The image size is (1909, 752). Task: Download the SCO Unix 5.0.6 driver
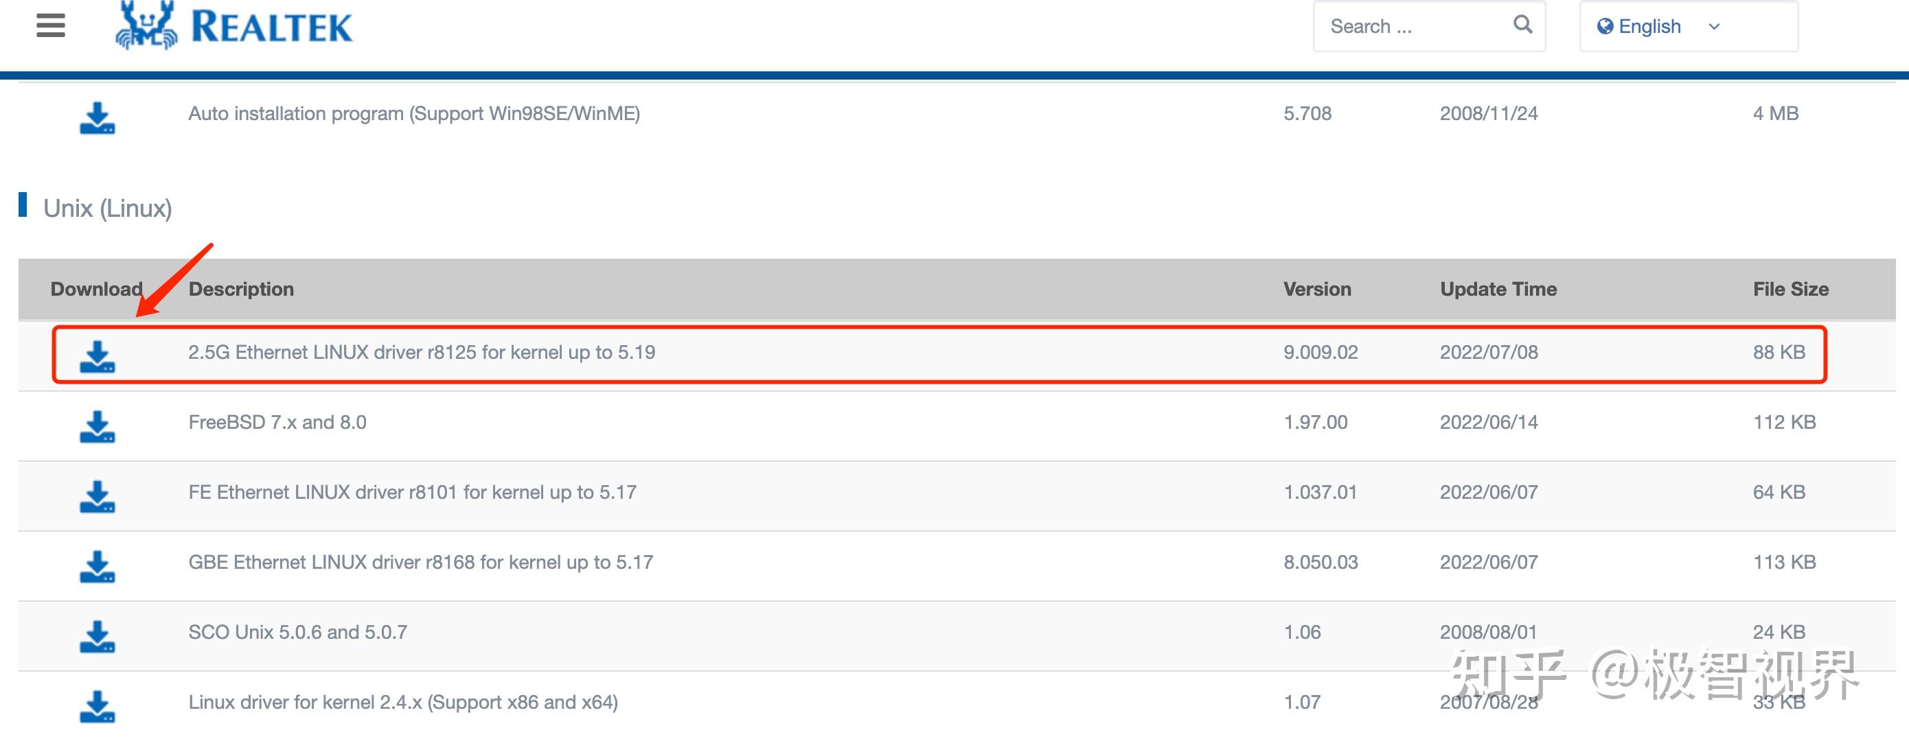pos(97,637)
